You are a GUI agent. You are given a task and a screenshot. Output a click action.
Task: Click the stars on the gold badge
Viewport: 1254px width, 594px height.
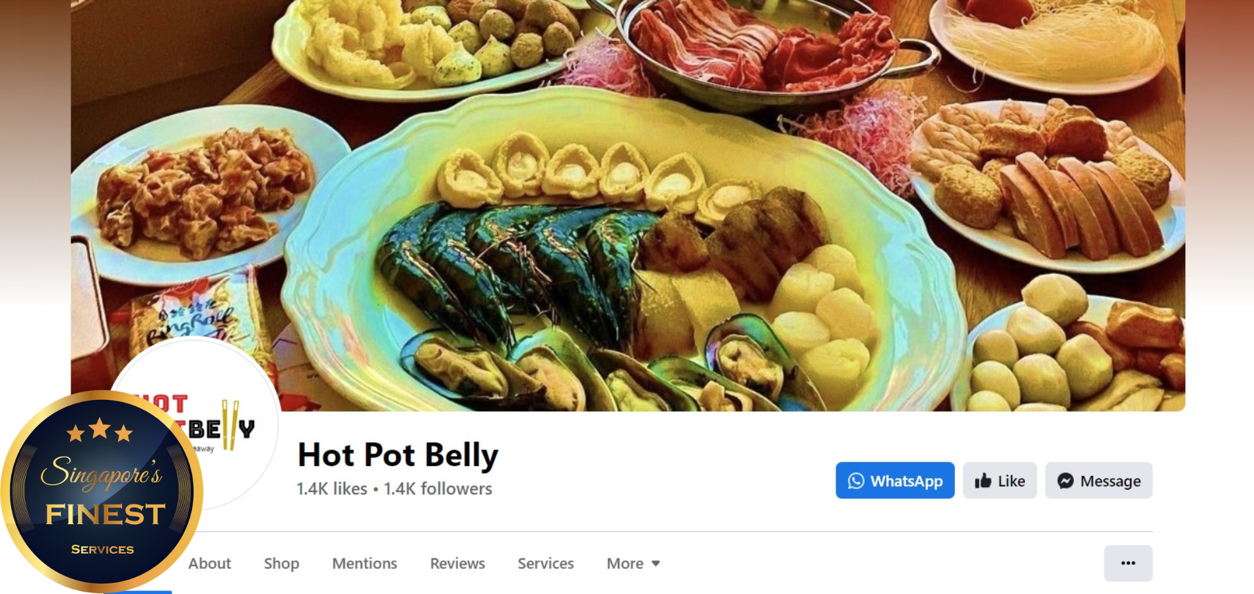coord(100,430)
